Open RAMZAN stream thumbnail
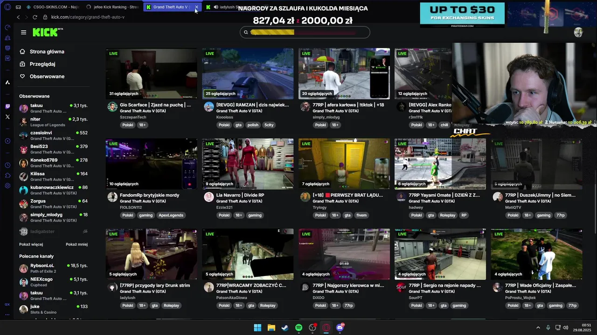The image size is (597, 335). pos(248,74)
